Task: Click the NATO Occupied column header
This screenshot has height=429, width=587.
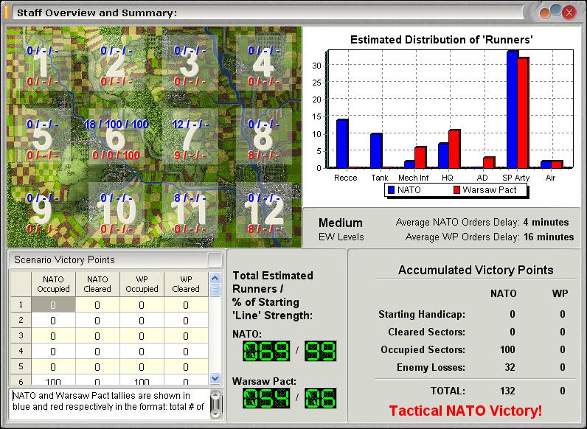Action: coord(53,284)
